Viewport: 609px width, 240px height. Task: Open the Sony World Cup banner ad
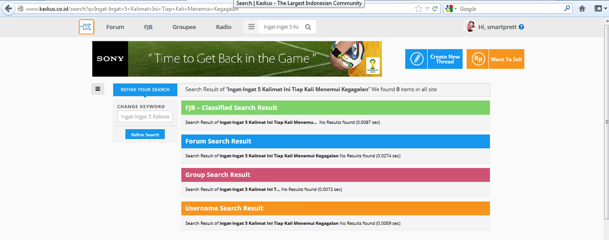[x=237, y=59]
